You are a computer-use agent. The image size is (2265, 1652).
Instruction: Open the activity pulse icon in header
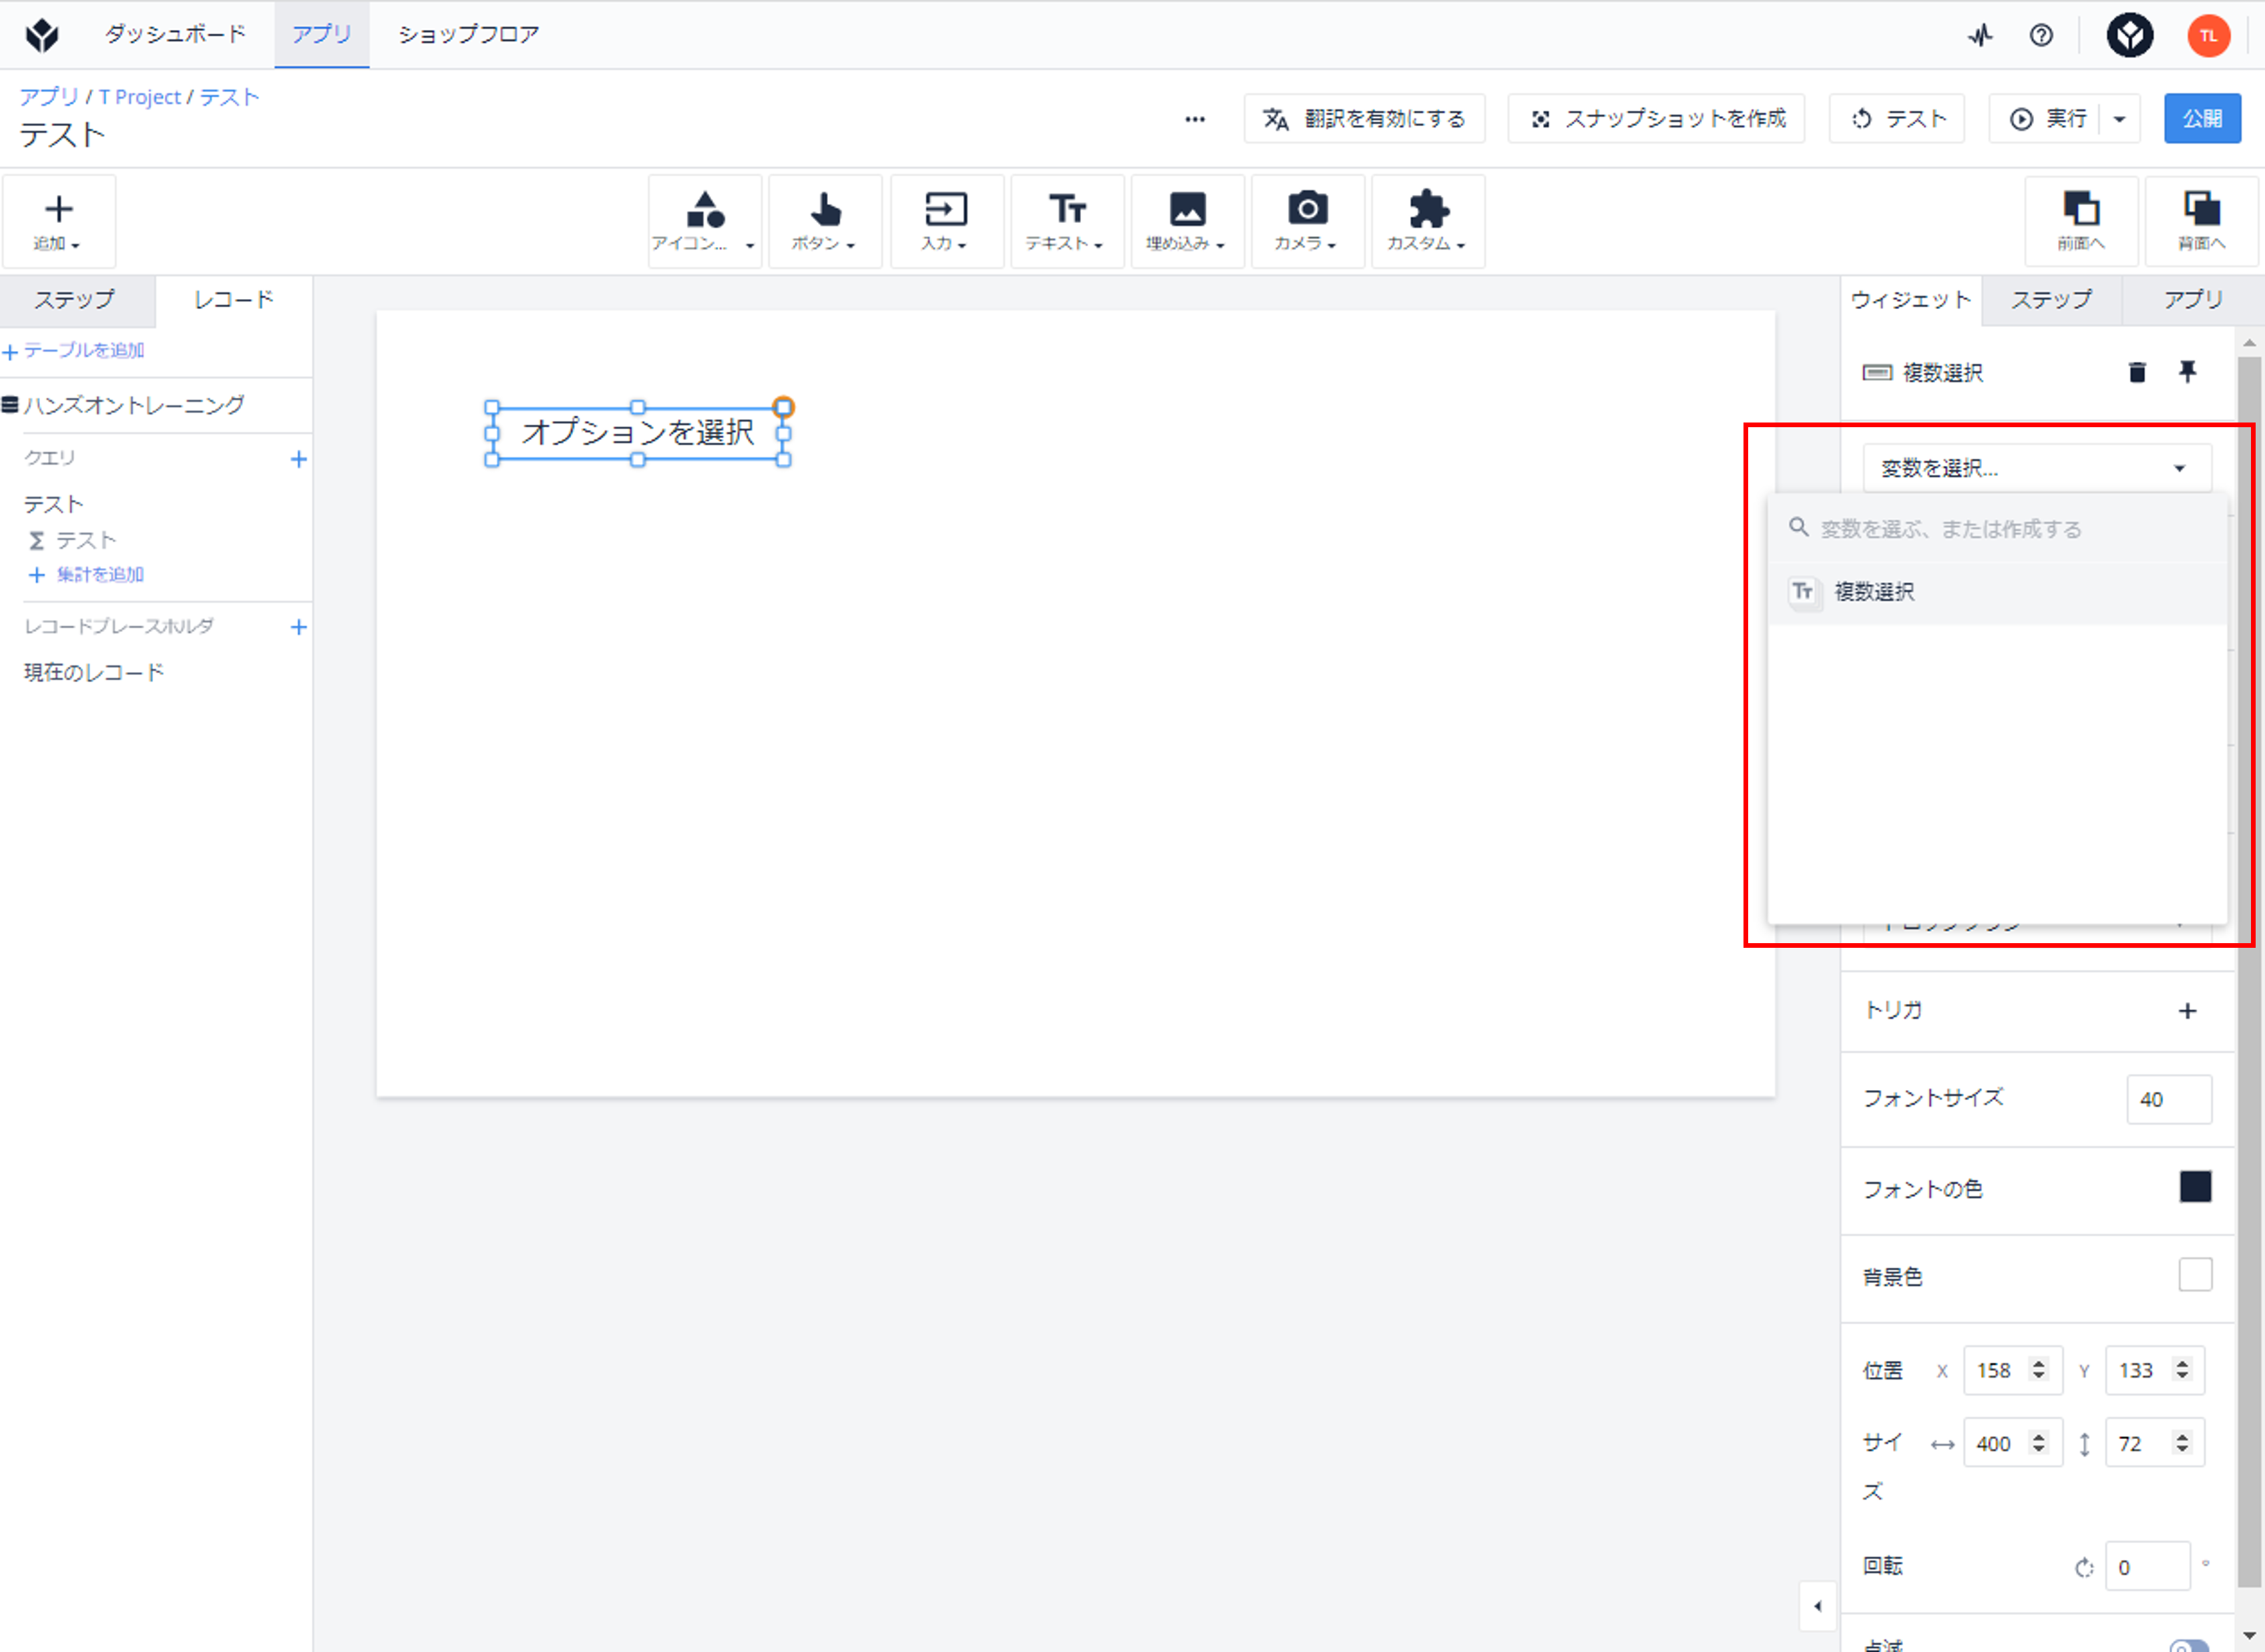tap(1980, 36)
